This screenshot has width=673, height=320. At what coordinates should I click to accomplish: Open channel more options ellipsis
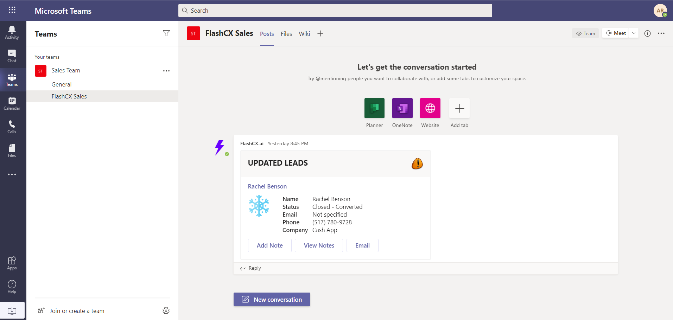pos(661,33)
